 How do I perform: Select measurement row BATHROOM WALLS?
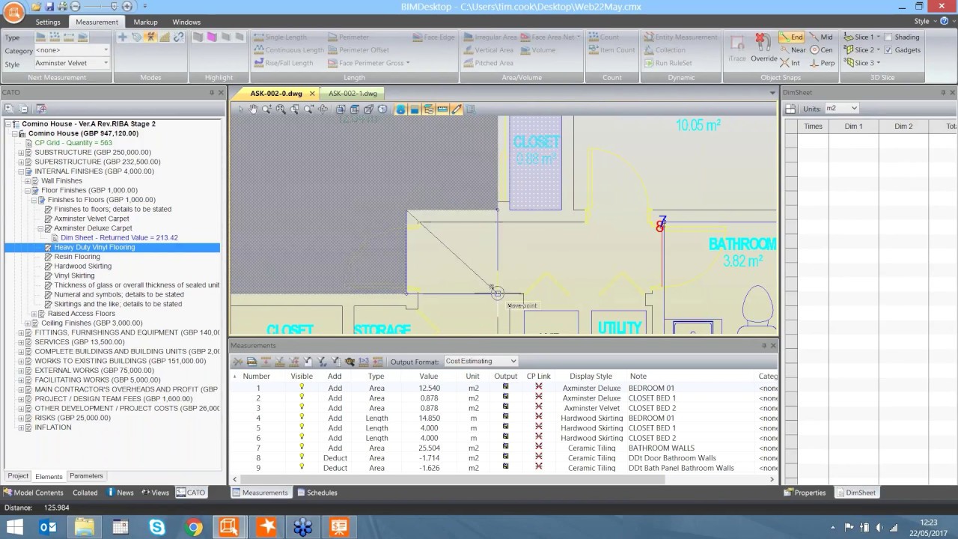point(504,448)
